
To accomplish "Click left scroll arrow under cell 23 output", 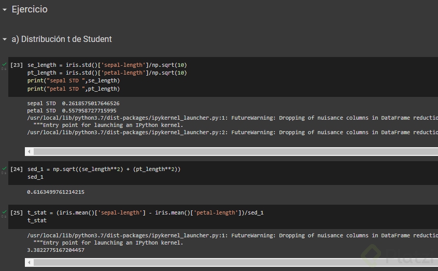I will coord(30,152).
